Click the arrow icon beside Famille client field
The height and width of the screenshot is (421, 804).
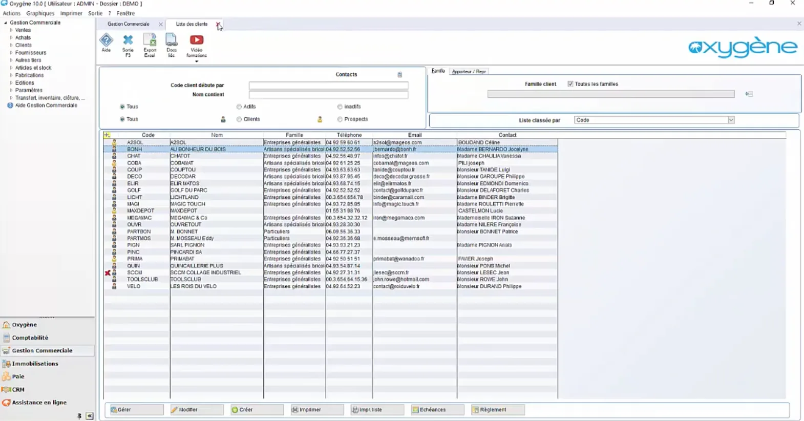coord(749,94)
